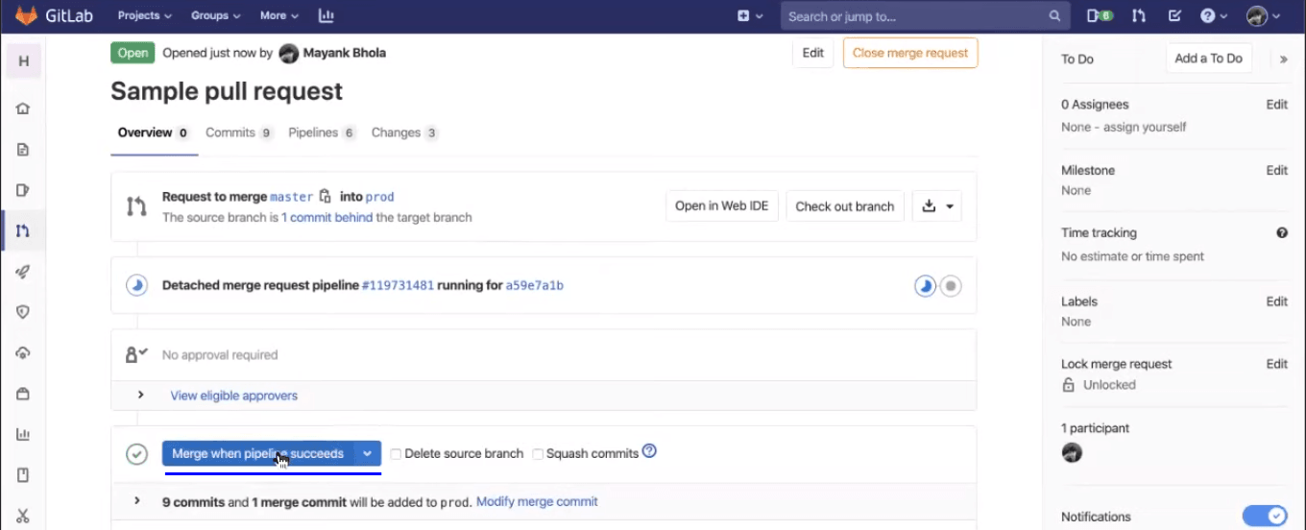This screenshot has height=530, width=1306.
Task: Open the new item plus dropdown
Action: pos(750,15)
